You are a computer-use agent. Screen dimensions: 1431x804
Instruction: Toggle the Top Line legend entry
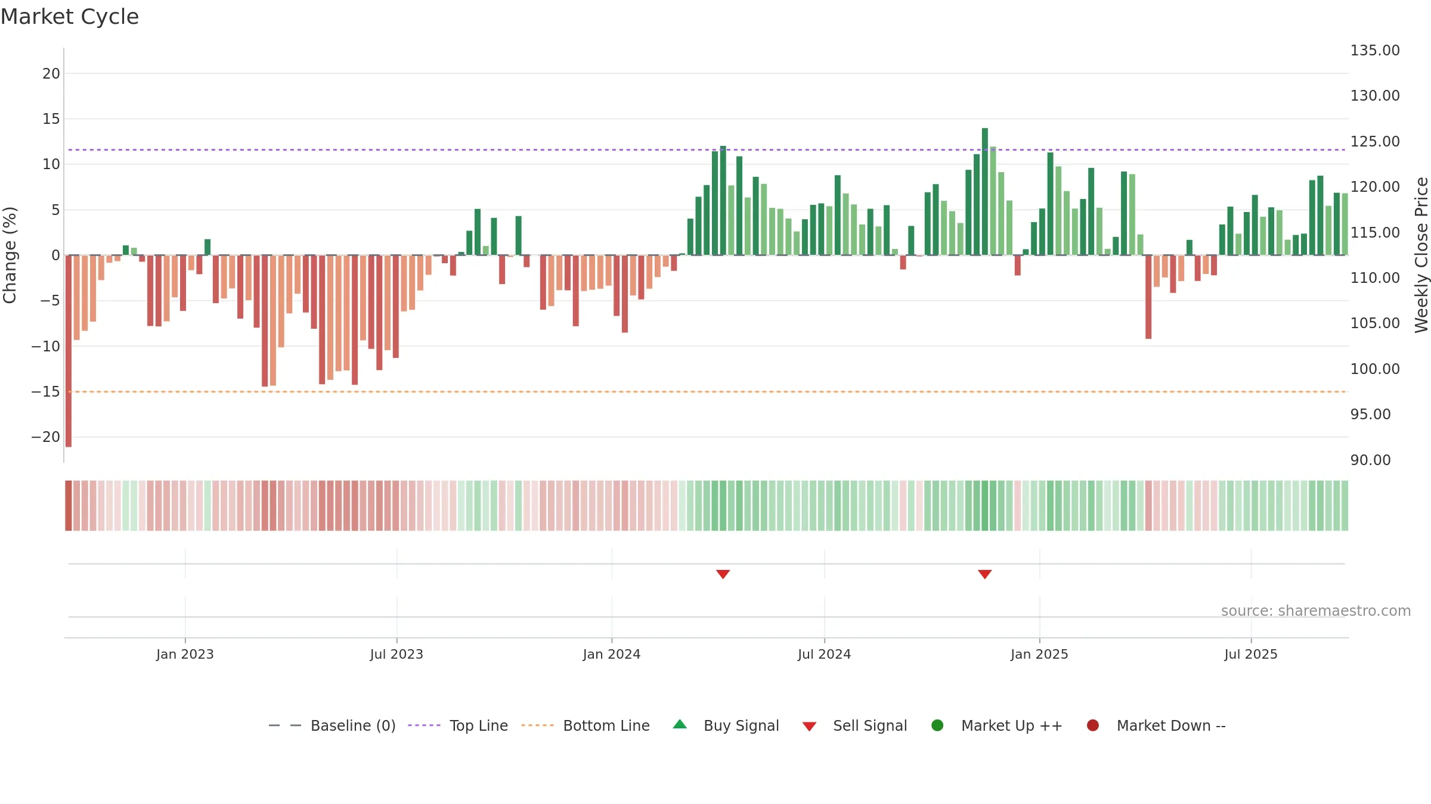pyautogui.click(x=458, y=725)
